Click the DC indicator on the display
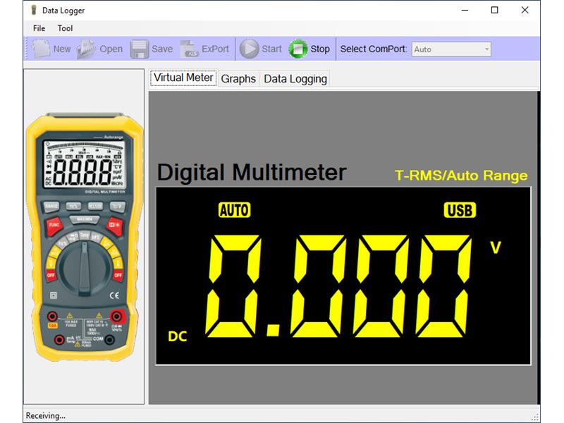 (x=178, y=336)
